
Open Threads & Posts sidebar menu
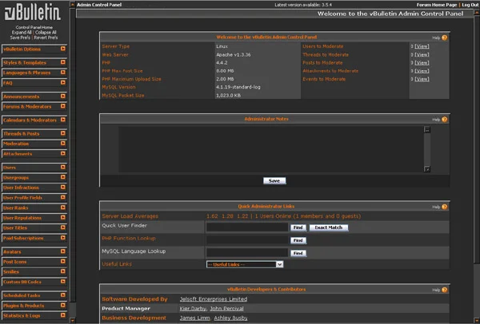tap(34, 133)
